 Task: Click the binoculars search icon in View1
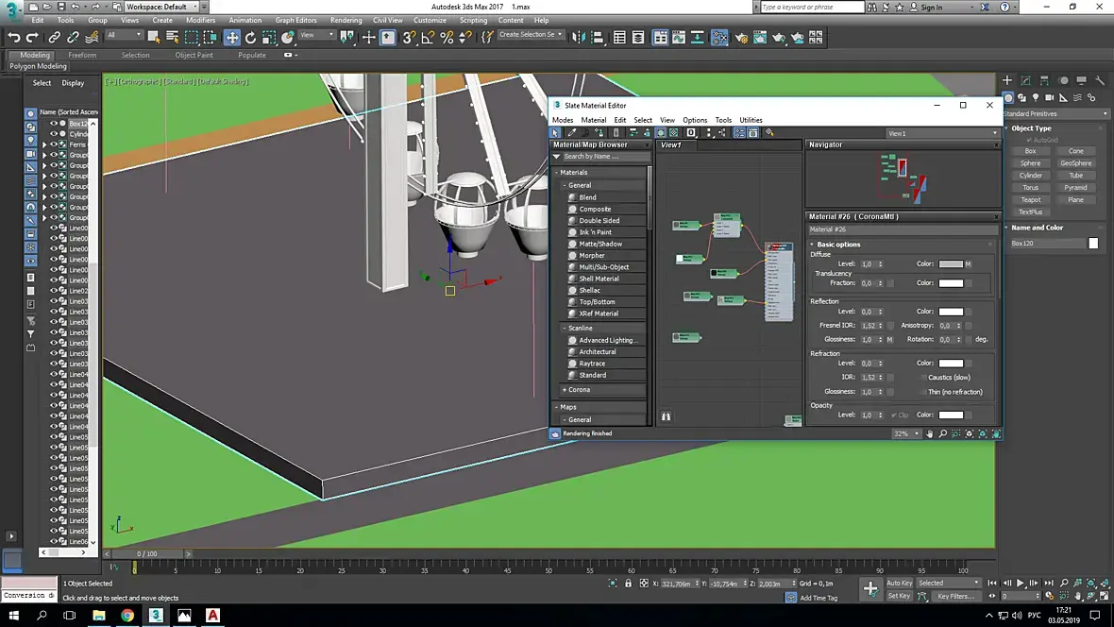tap(666, 416)
